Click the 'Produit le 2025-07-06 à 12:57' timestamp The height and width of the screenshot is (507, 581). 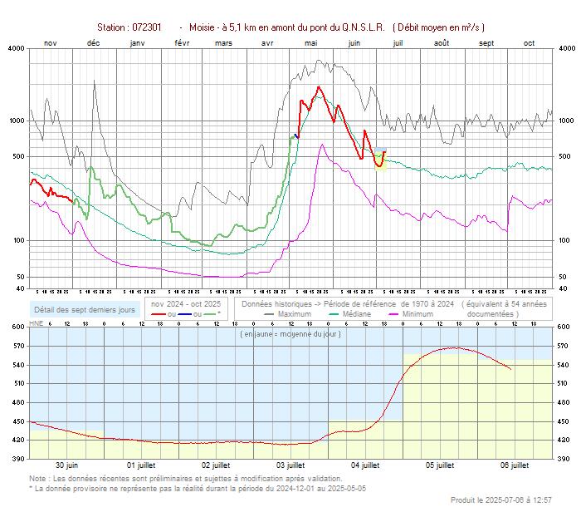pyautogui.click(x=501, y=500)
